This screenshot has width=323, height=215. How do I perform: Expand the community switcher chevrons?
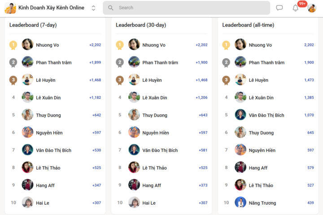click(93, 8)
